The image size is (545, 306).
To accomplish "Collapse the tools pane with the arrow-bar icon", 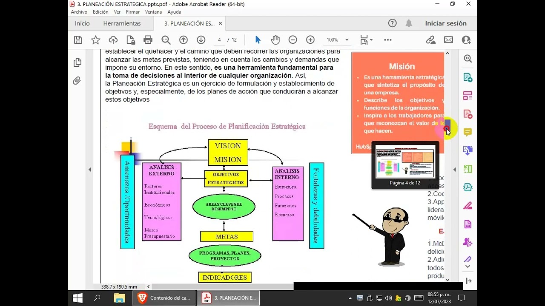I will click(469, 281).
